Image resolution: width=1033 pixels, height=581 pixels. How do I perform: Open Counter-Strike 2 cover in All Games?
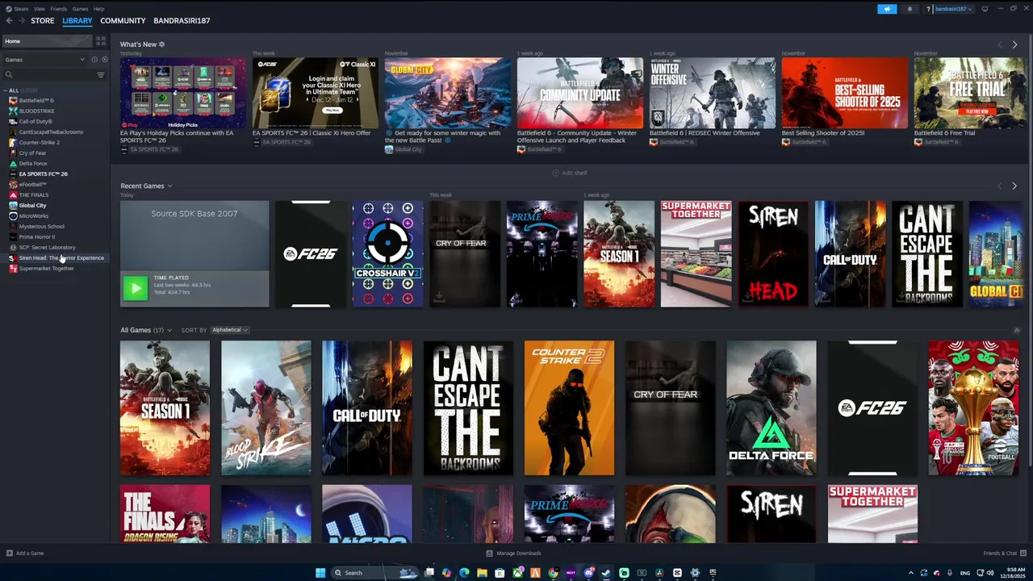coord(569,408)
